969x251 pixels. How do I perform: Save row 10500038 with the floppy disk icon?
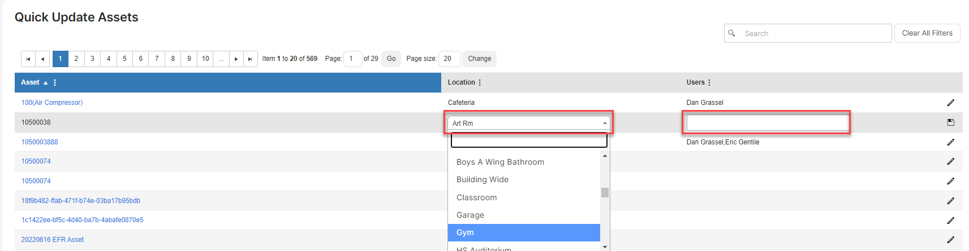(x=950, y=122)
